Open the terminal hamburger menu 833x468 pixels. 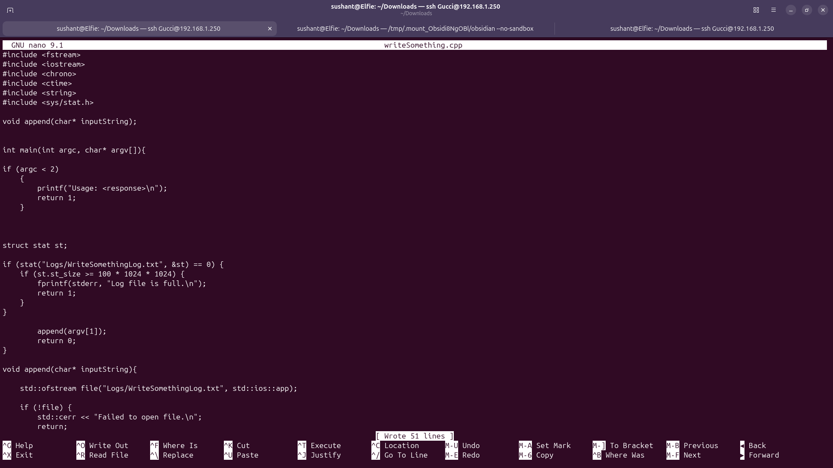[773, 10]
